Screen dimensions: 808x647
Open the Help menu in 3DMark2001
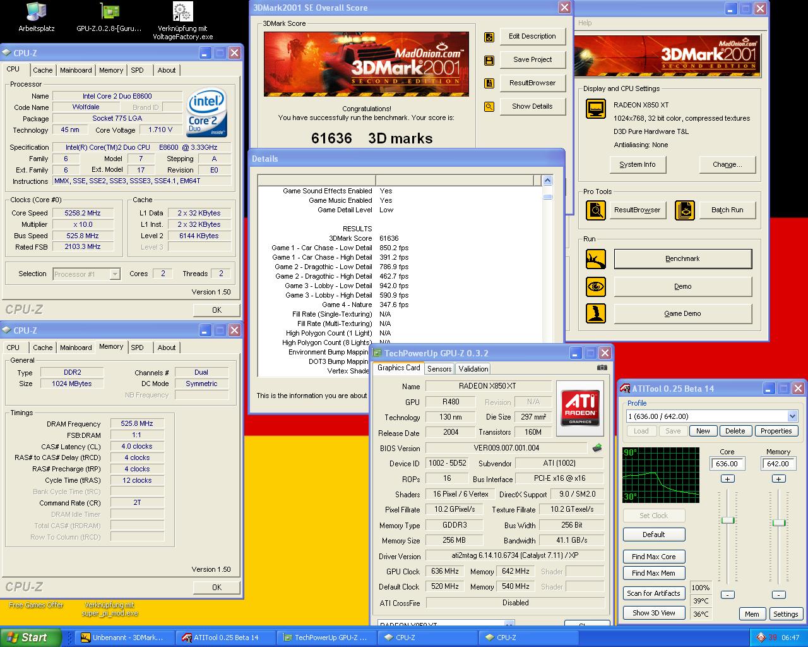tap(585, 23)
